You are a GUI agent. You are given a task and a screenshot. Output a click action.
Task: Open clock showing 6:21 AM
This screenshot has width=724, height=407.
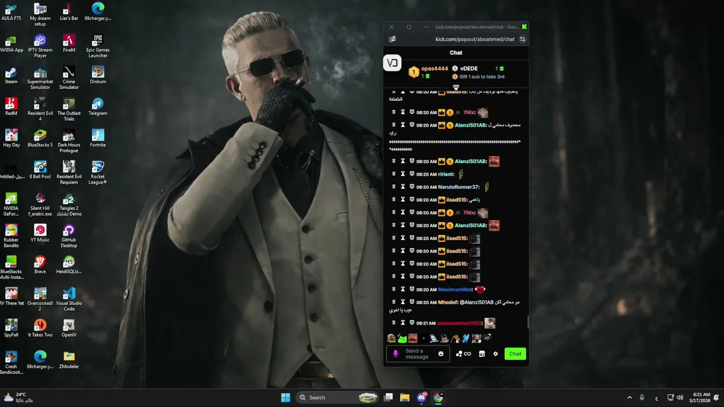click(700, 397)
